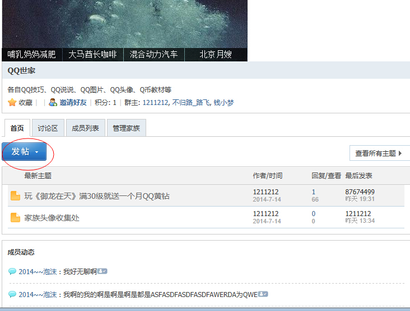Click the 成员动态 section heading
The width and height of the screenshot is (410, 311).
21,252
